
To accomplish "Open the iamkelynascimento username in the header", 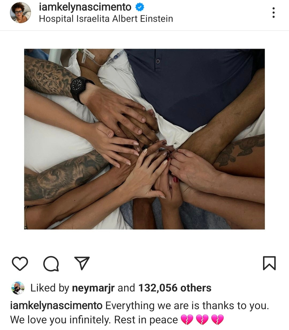I will (x=85, y=7).
